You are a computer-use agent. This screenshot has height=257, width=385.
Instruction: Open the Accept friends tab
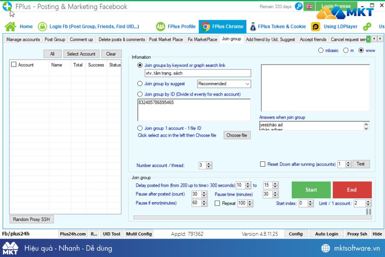point(313,39)
